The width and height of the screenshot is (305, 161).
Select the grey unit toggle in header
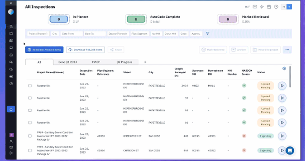(x=284, y=7)
